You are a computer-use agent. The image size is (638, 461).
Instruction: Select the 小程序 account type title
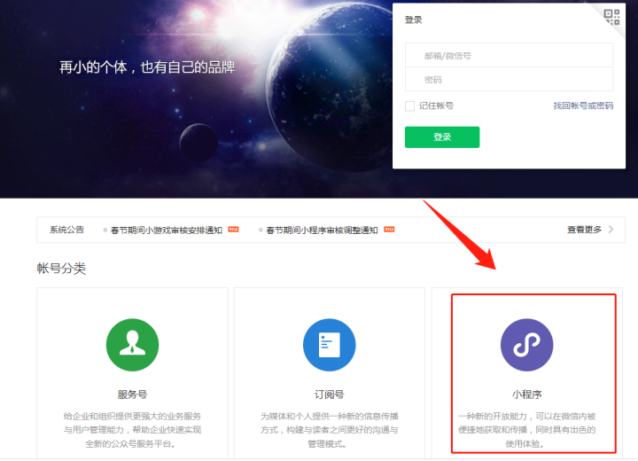point(526,395)
